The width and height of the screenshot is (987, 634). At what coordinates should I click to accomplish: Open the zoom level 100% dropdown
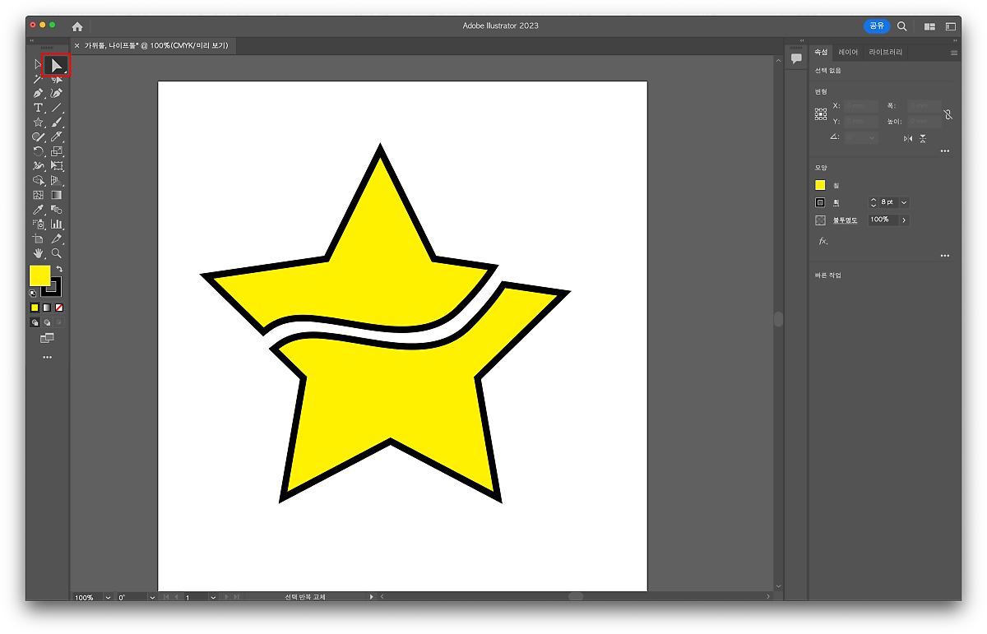coord(108,597)
